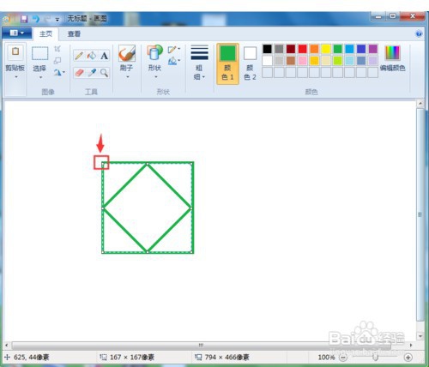Click the 625, 44 cursor position text
Image resolution: width=429 pixels, height=367 pixels.
32,358
